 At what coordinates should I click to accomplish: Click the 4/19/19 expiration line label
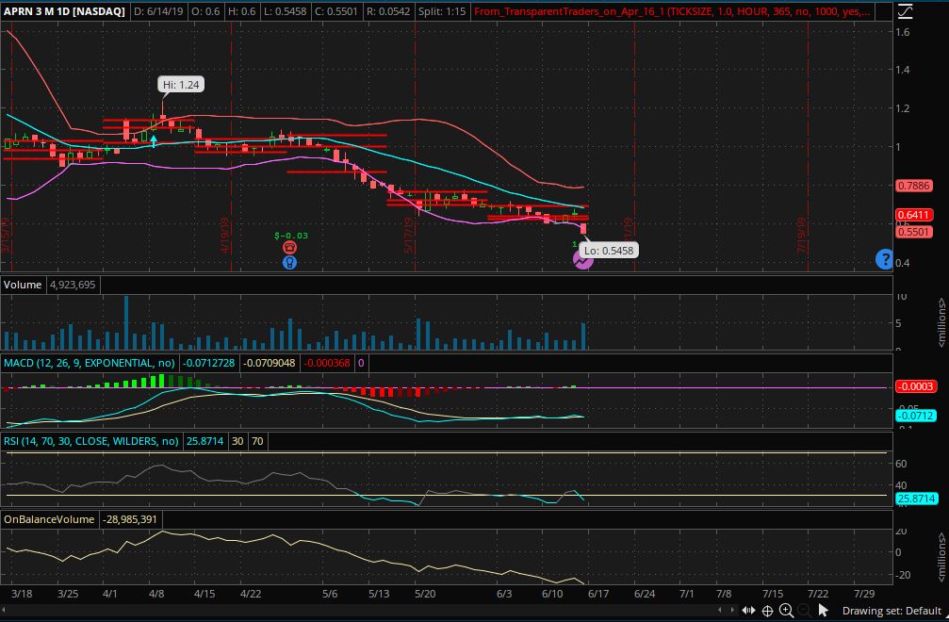(x=226, y=236)
